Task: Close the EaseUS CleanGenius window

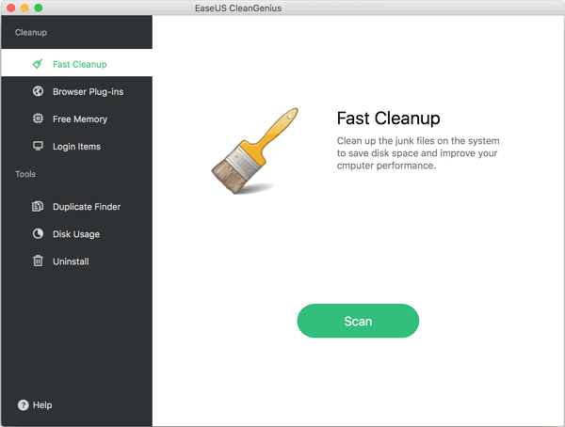Action: coord(10,8)
